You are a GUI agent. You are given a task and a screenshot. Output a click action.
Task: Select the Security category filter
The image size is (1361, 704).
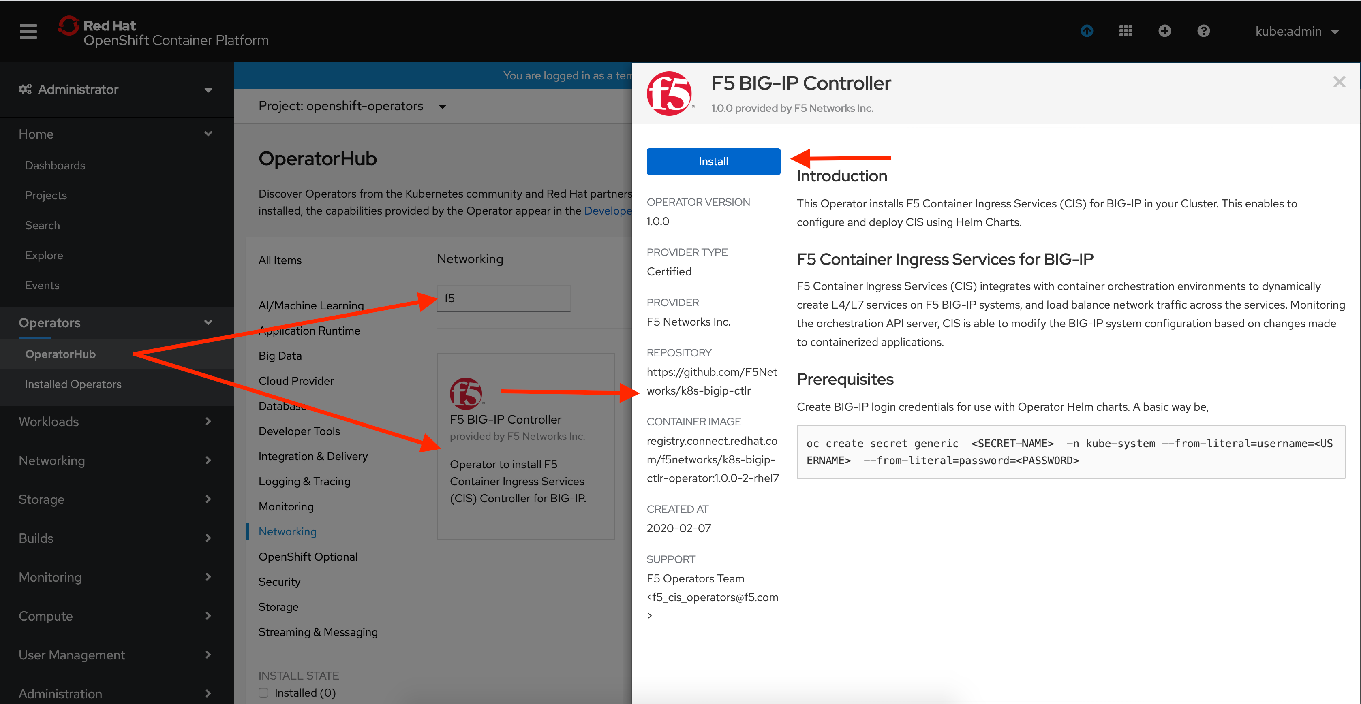279,582
